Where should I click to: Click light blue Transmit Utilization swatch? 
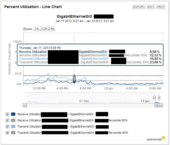[13, 126]
